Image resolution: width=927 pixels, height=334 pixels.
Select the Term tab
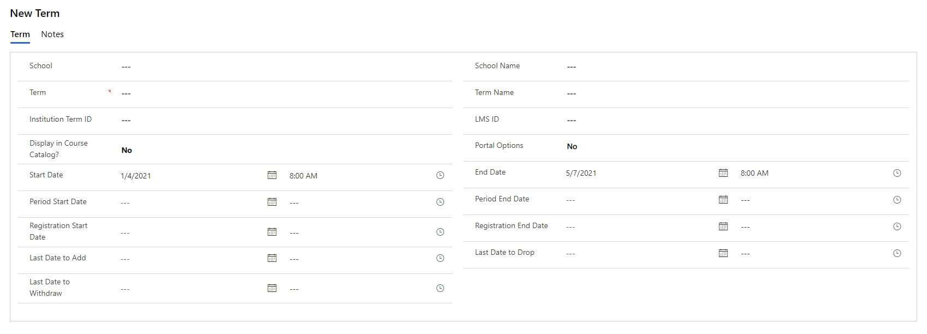click(20, 34)
